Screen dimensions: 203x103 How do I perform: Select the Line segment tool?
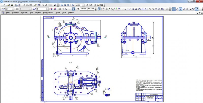coord(130,9)
